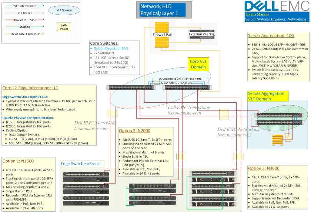Select top switch in Server Aggregation VLT Domain
This screenshot has width=311, height=212.
click(280, 115)
